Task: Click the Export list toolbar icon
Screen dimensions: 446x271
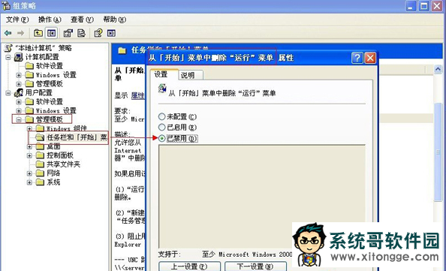Action: coord(81,33)
